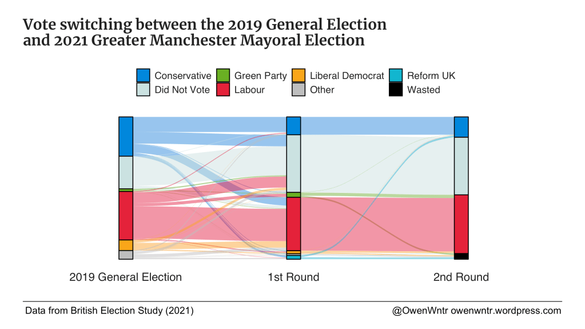Click the 2019 Liberal Democrat orange node
This screenshot has width=585, height=329.
pyautogui.click(x=126, y=245)
